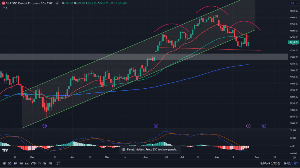Screen dimensions: 300x168
Task: Open the USD currency selector
Action: point(294,3)
